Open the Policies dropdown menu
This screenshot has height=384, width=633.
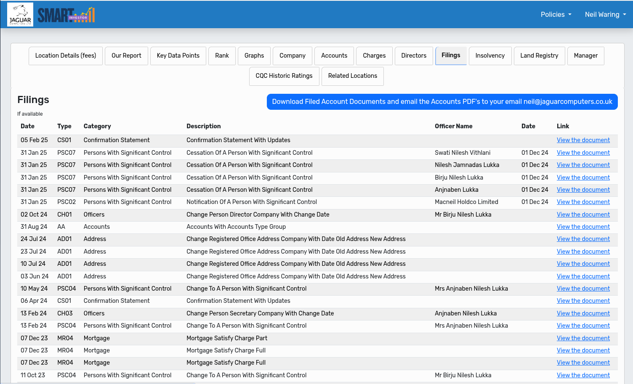556,15
